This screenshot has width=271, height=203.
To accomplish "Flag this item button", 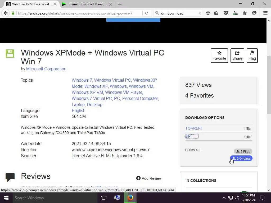I will coord(252,56).
